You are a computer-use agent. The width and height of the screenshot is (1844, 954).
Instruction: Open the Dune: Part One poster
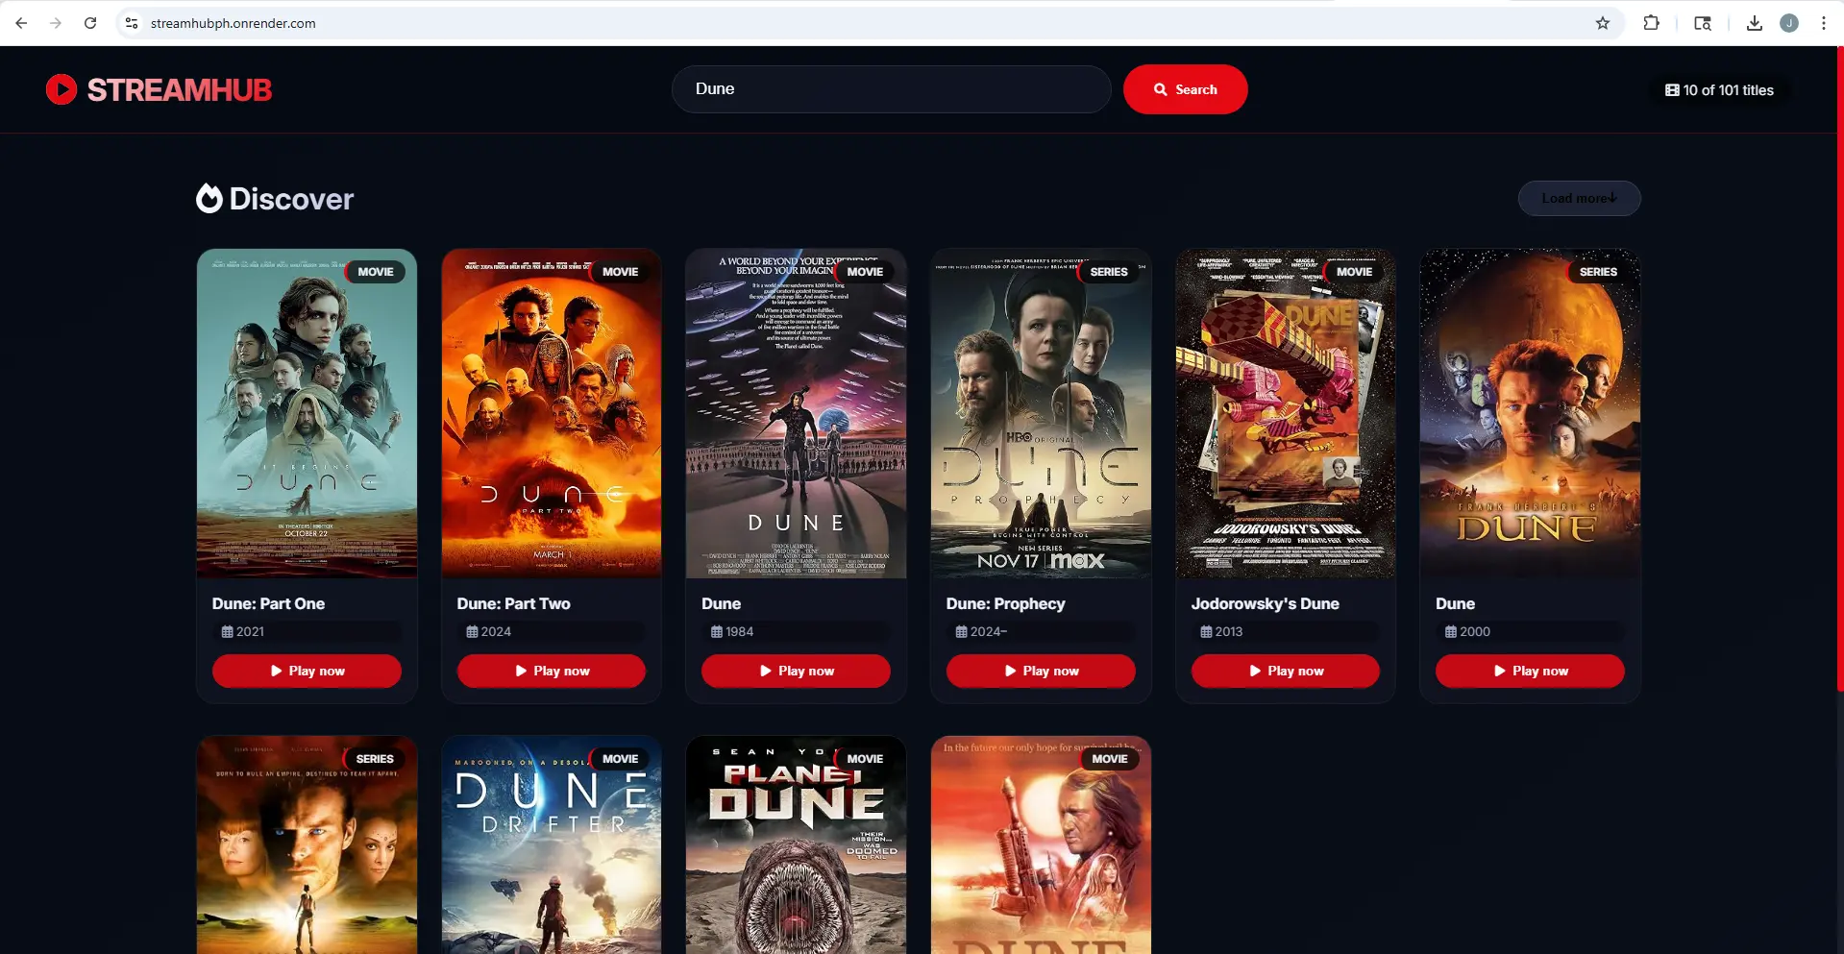(307, 414)
